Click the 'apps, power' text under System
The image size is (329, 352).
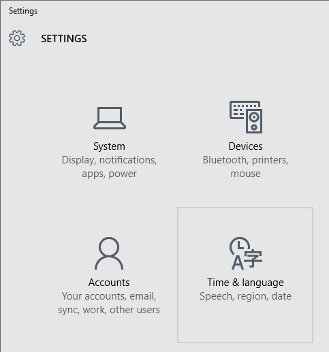[x=109, y=174]
